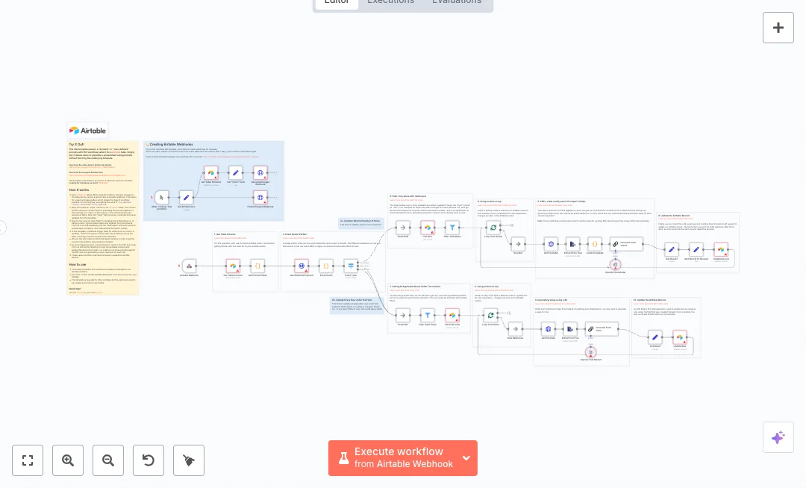Screen dimensions: 806x488
Task: Switch to the Executions tab
Action: coord(390,1)
